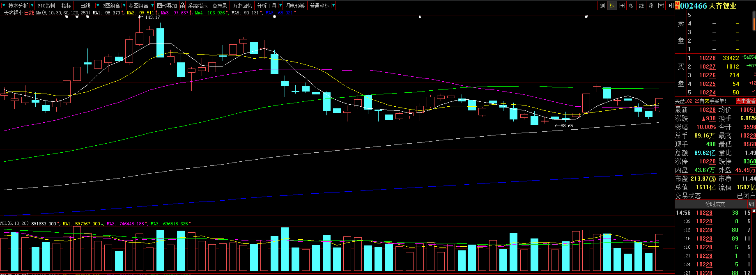Click the play-forward side panel icon
The image size is (756, 275).
tap(670, 6)
